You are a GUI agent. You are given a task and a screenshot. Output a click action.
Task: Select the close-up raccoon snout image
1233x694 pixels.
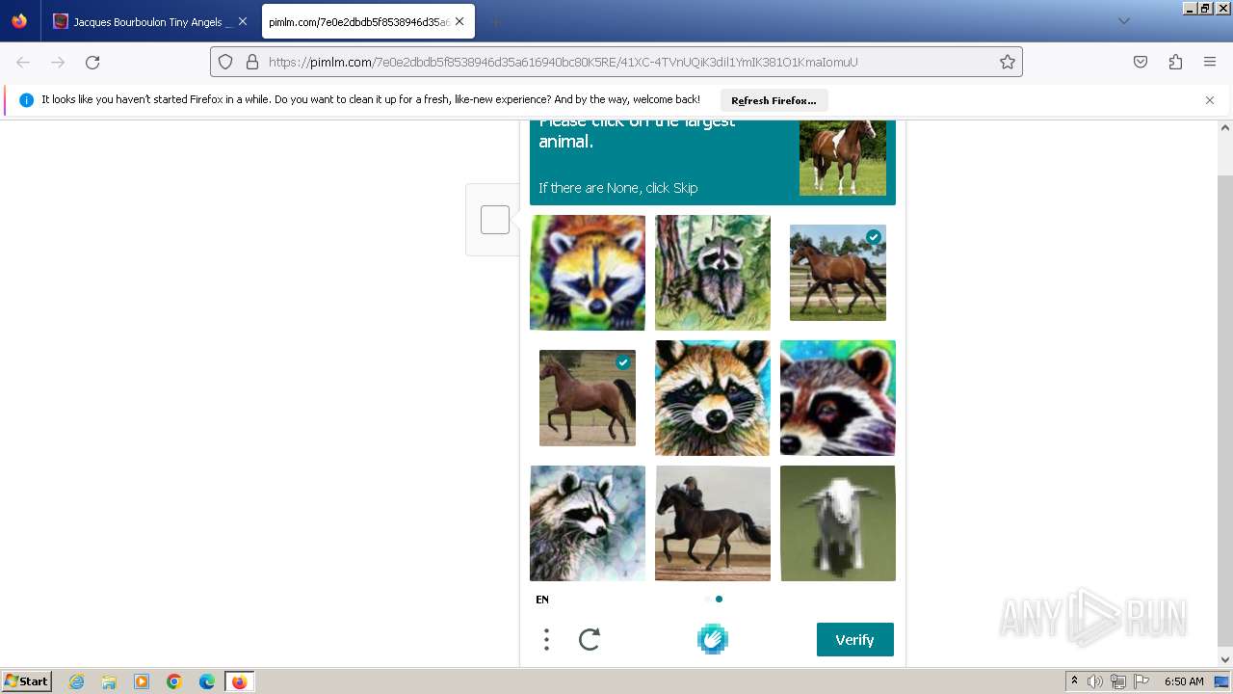838,398
